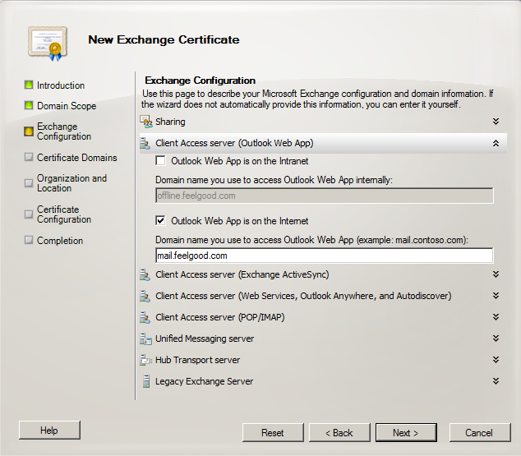Expand the Hub Transport server chevron
Image resolution: width=521 pixels, height=456 pixels.
tap(496, 360)
